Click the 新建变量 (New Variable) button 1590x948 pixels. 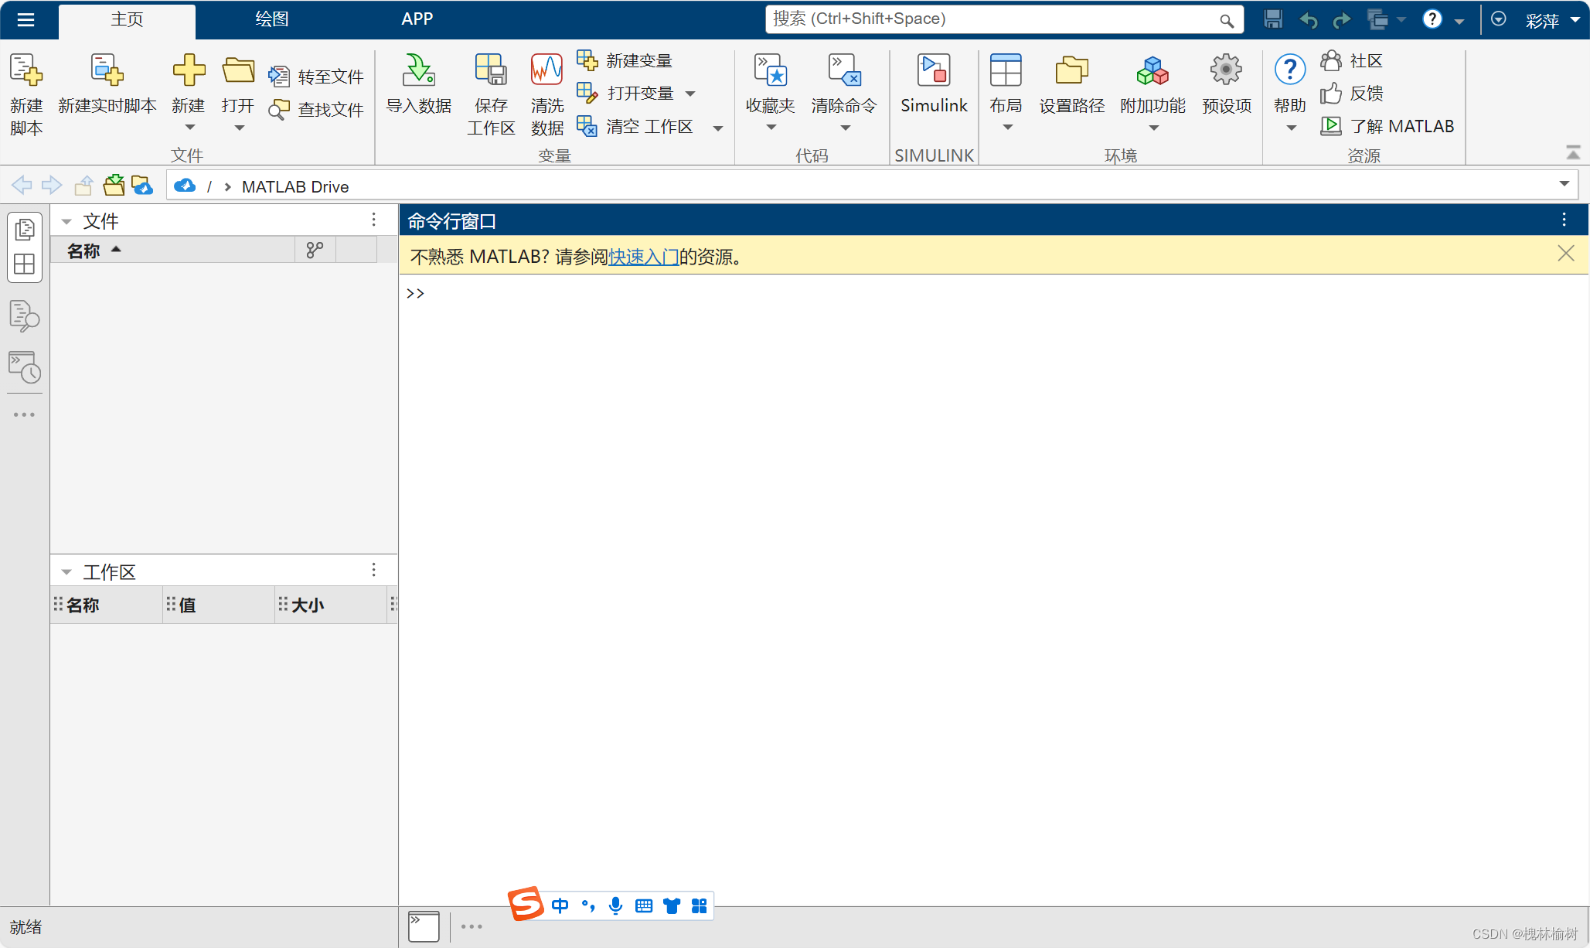[625, 60]
